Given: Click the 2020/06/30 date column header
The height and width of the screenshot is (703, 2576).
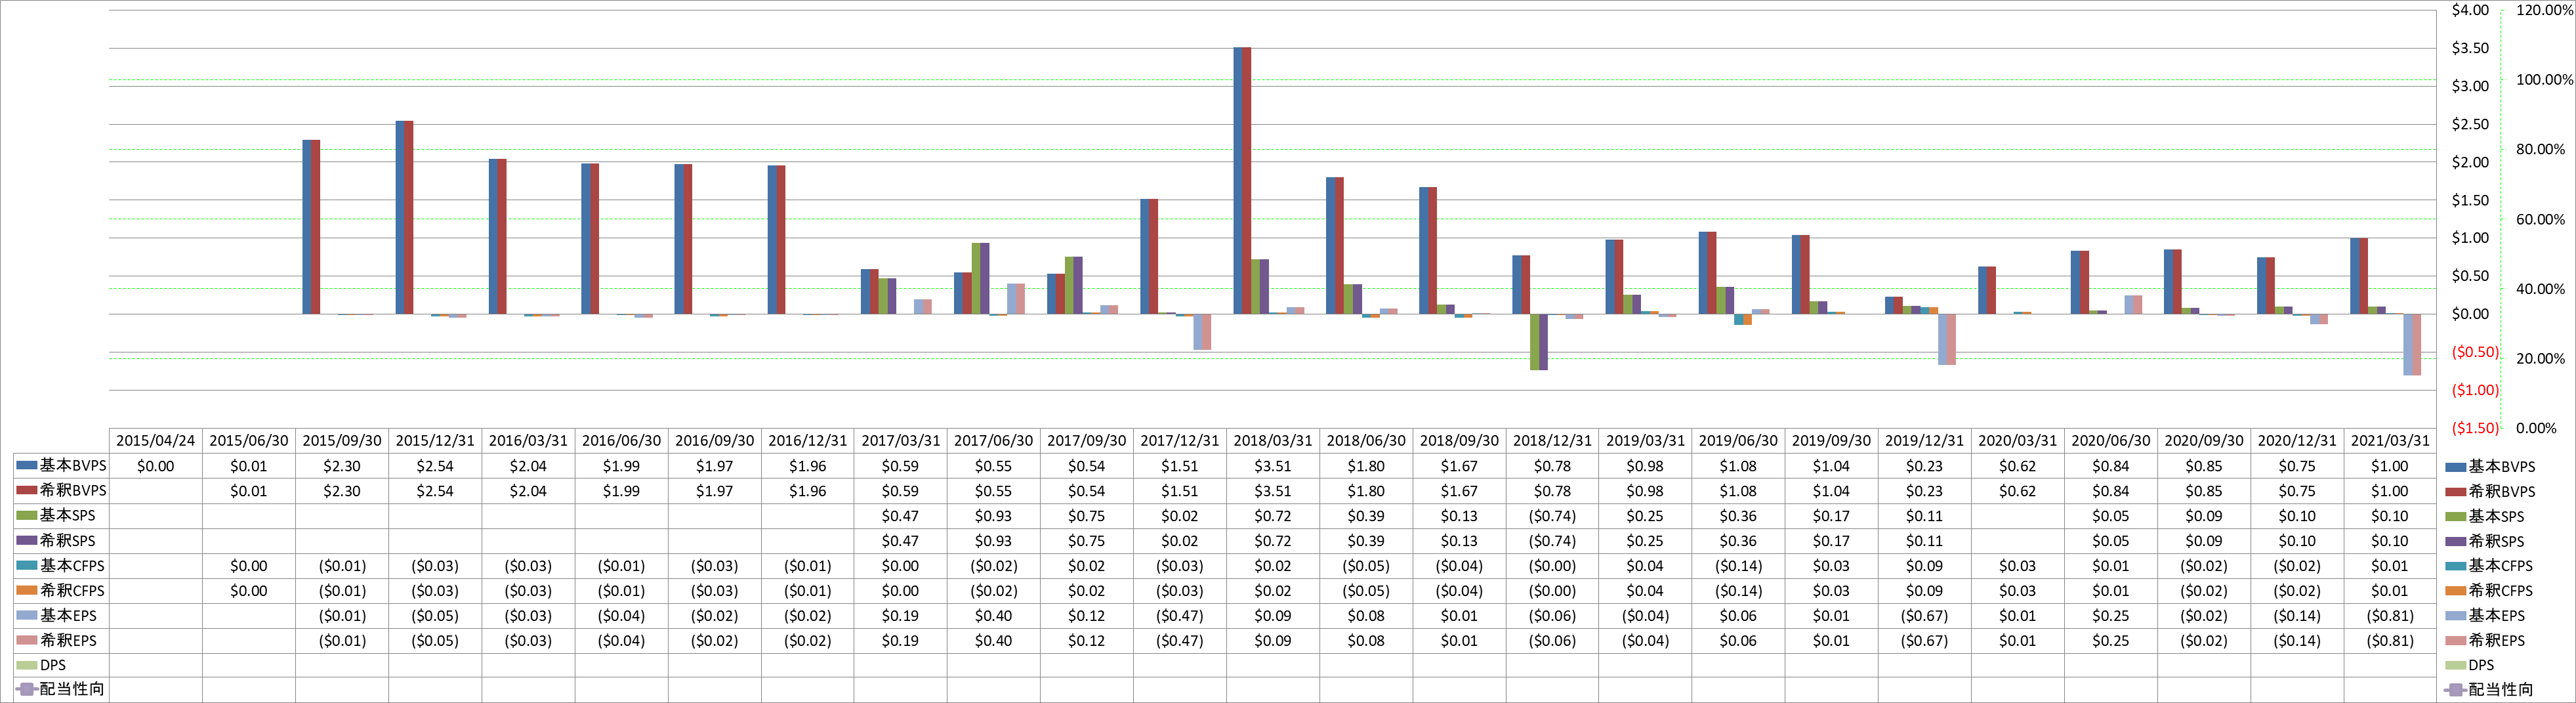Looking at the screenshot, I should [2111, 440].
